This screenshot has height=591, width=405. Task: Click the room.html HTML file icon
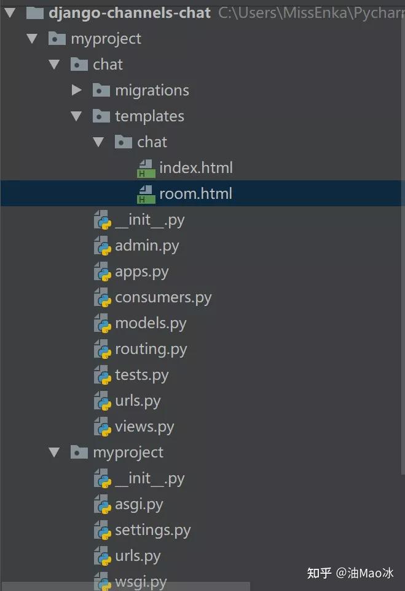coord(146,194)
